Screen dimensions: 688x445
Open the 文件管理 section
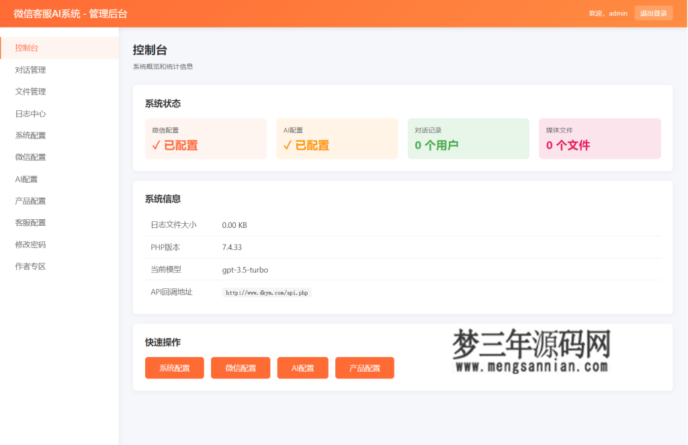[x=31, y=91]
